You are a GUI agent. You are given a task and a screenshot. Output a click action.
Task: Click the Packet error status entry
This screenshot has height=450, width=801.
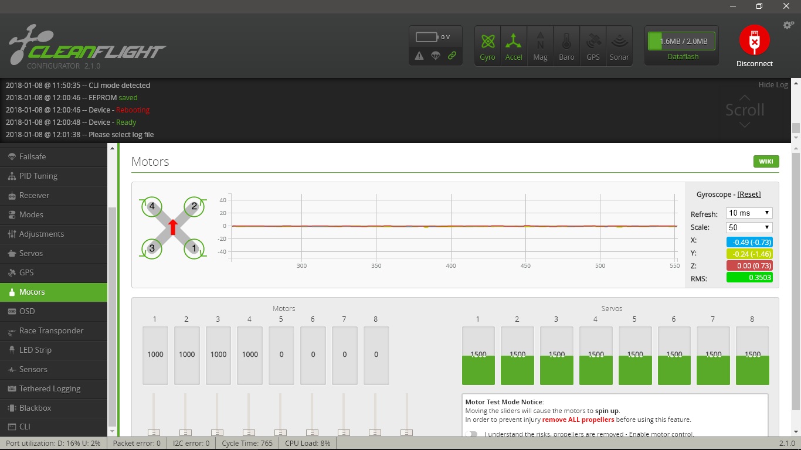click(137, 444)
